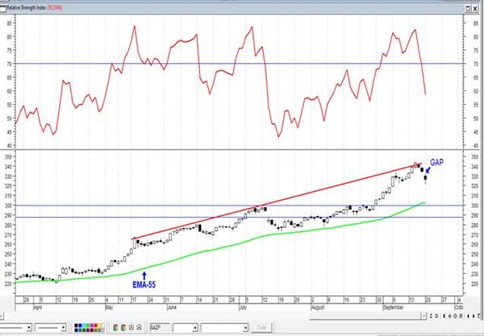484x336 pixels.
Task: Click the GAZP security symbol field
Action: (161, 327)
